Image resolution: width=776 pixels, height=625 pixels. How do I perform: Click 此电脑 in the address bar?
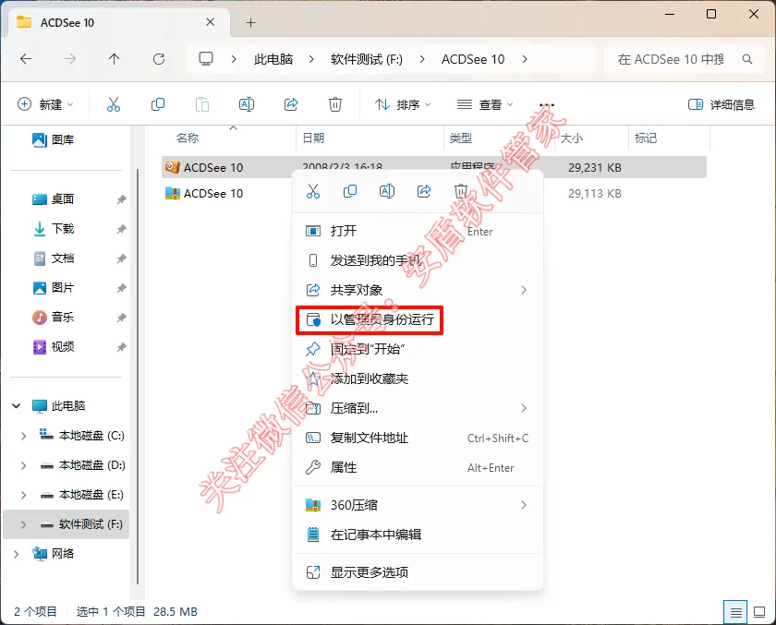(x=273, y=59)
